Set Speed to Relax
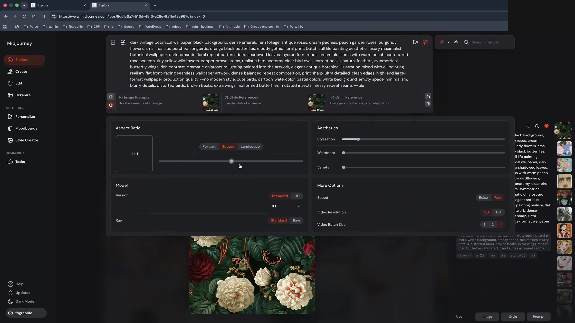 [x=483, y=198]
